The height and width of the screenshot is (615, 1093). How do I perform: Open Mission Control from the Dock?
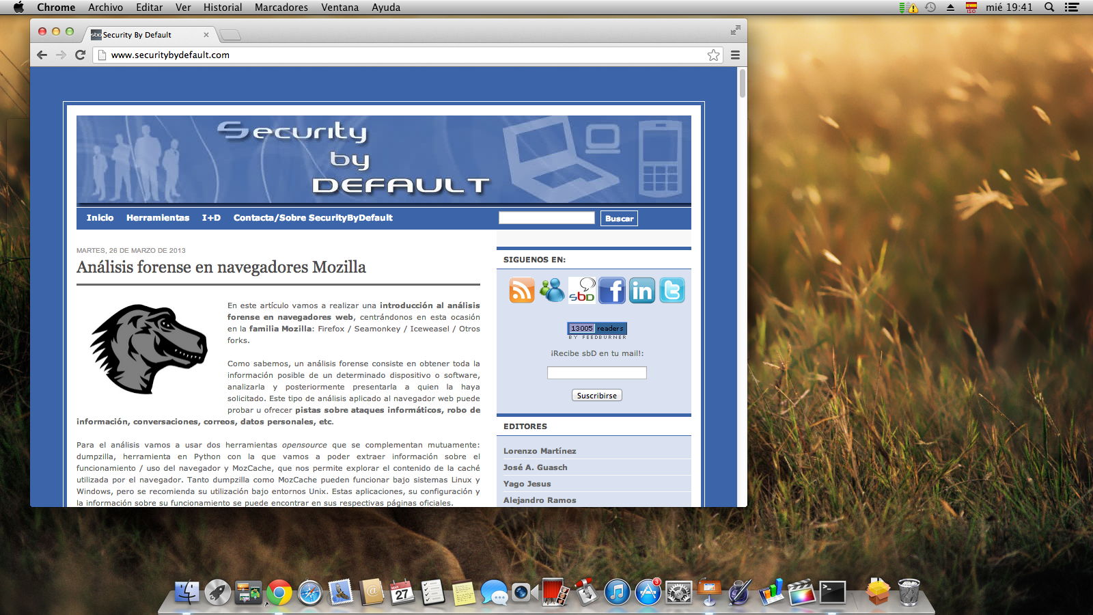(248, 592)
